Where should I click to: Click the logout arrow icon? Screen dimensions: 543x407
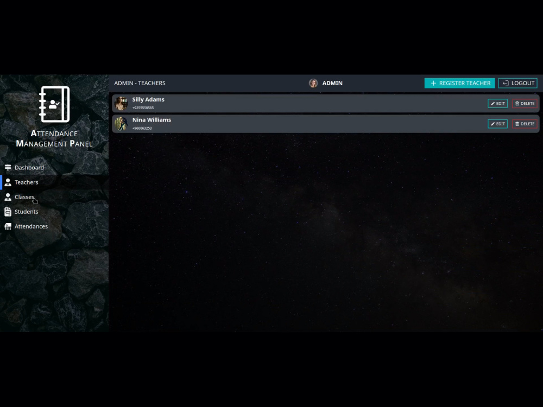(x=506, y=83)
